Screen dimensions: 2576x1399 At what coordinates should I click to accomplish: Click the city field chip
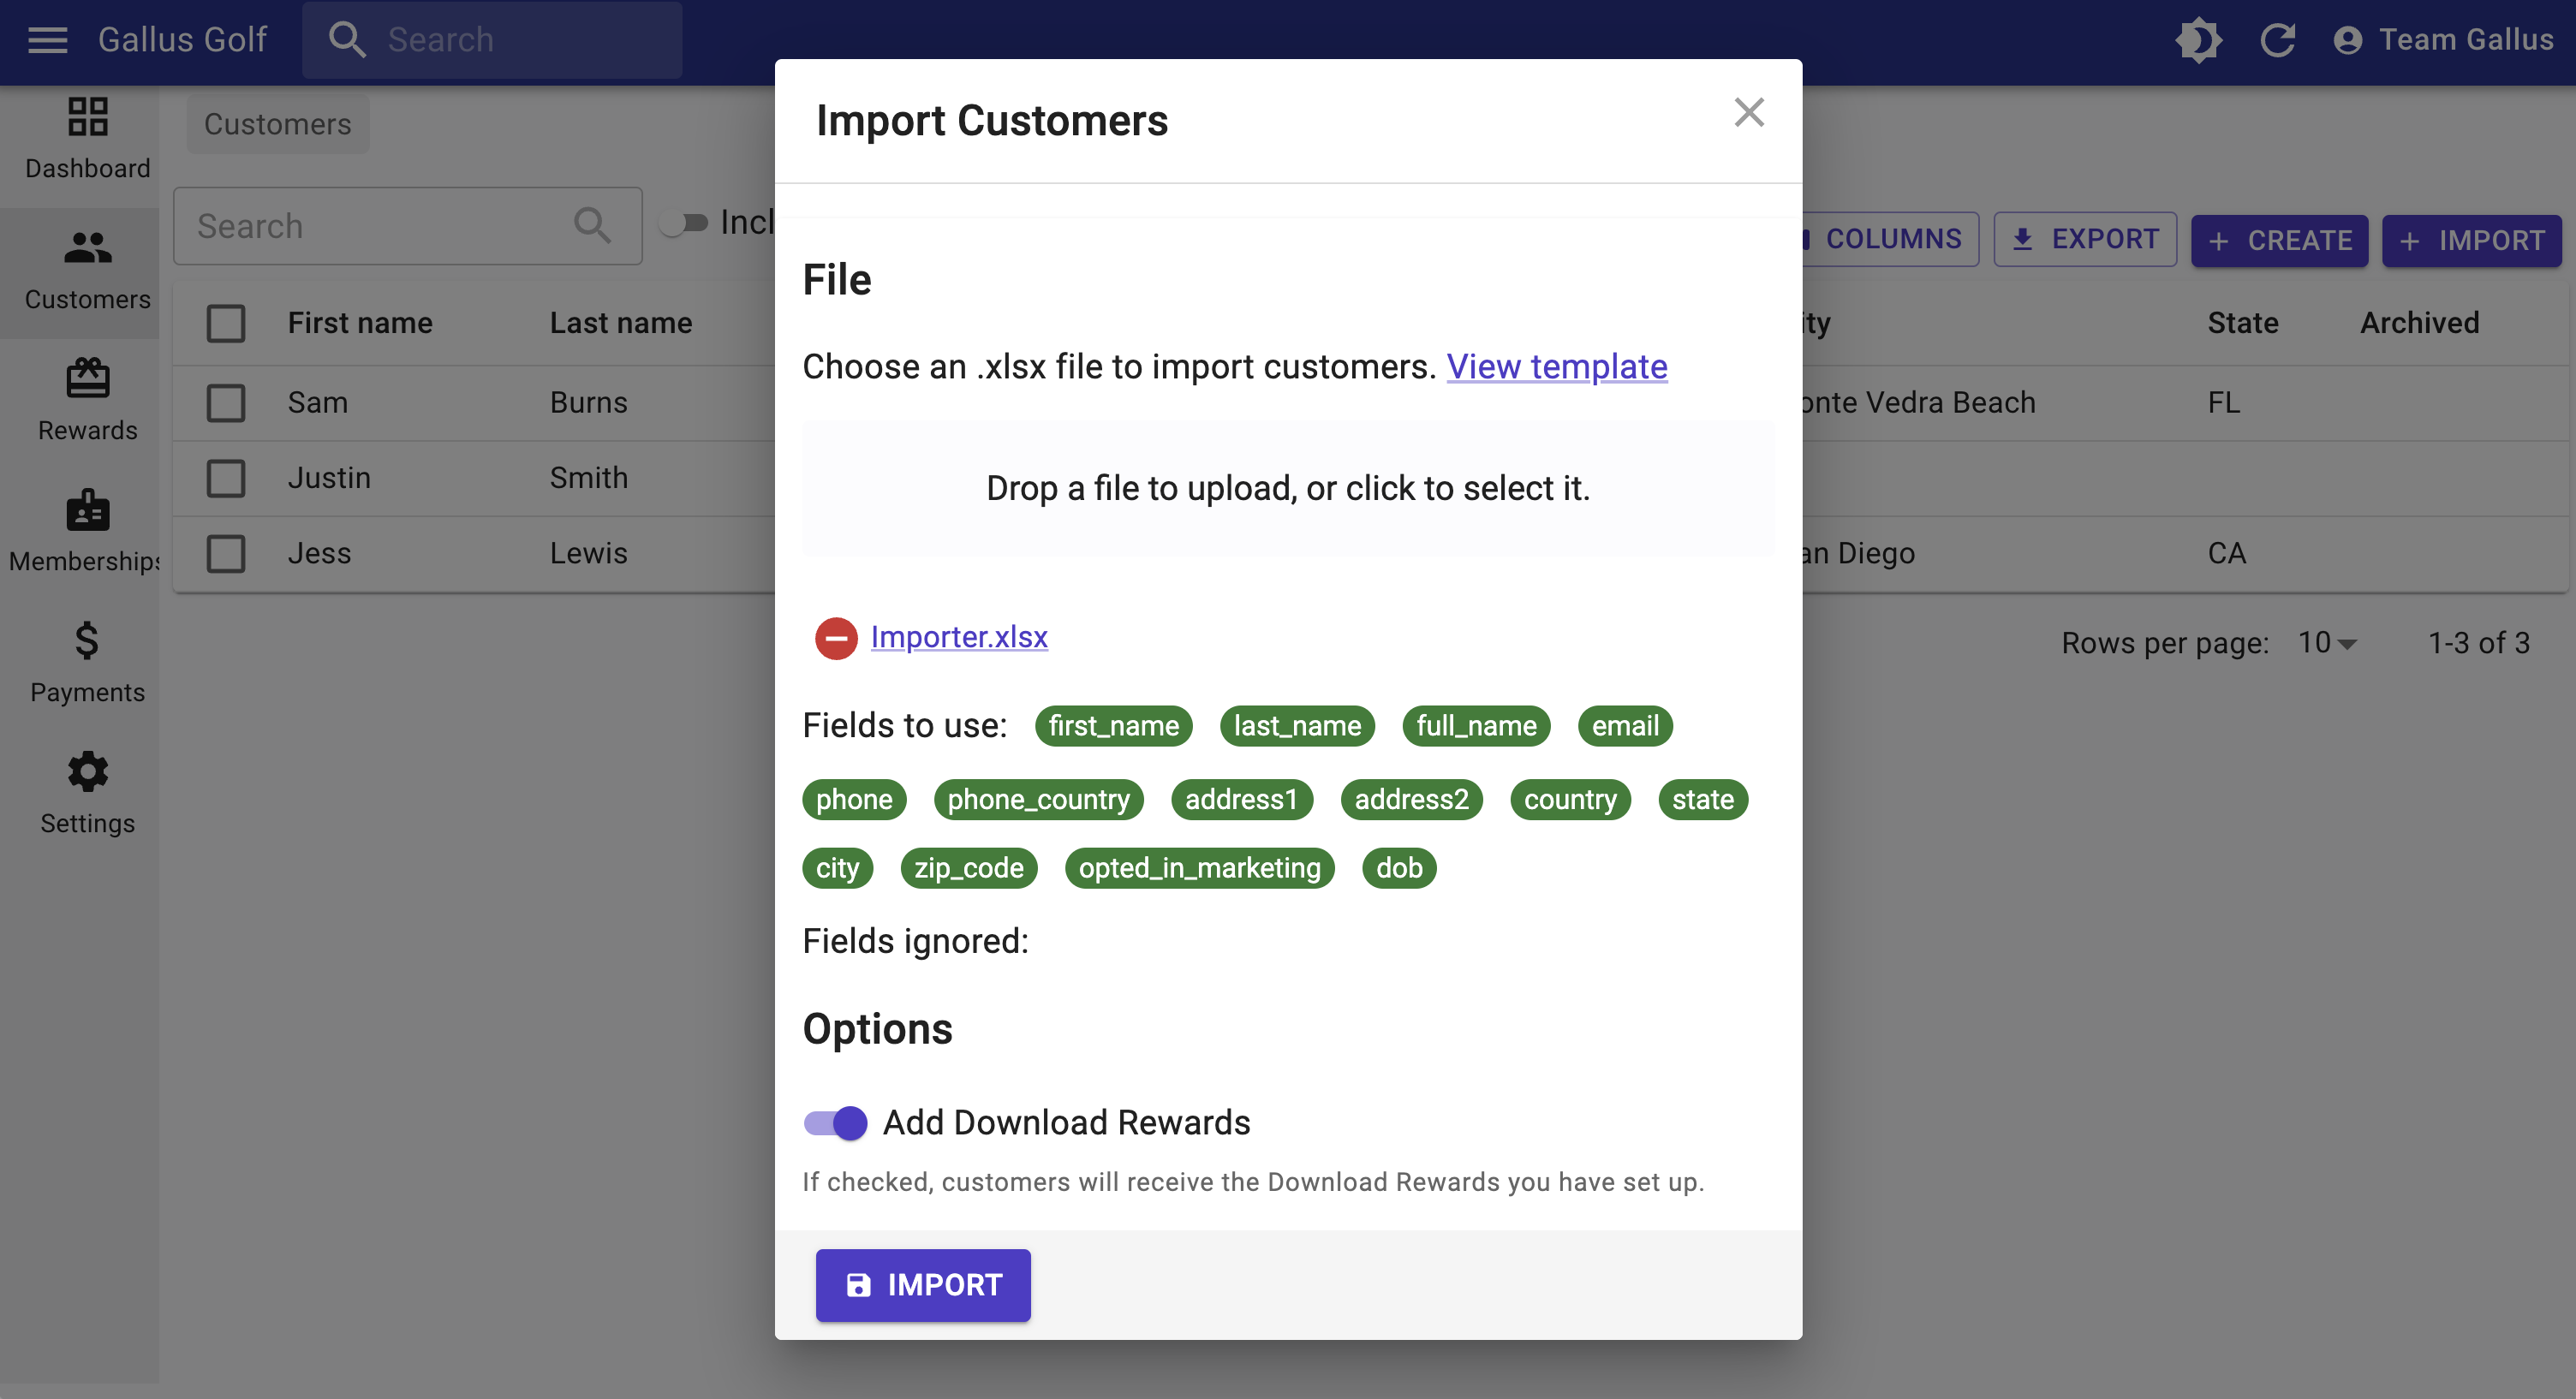click(837, 868)
